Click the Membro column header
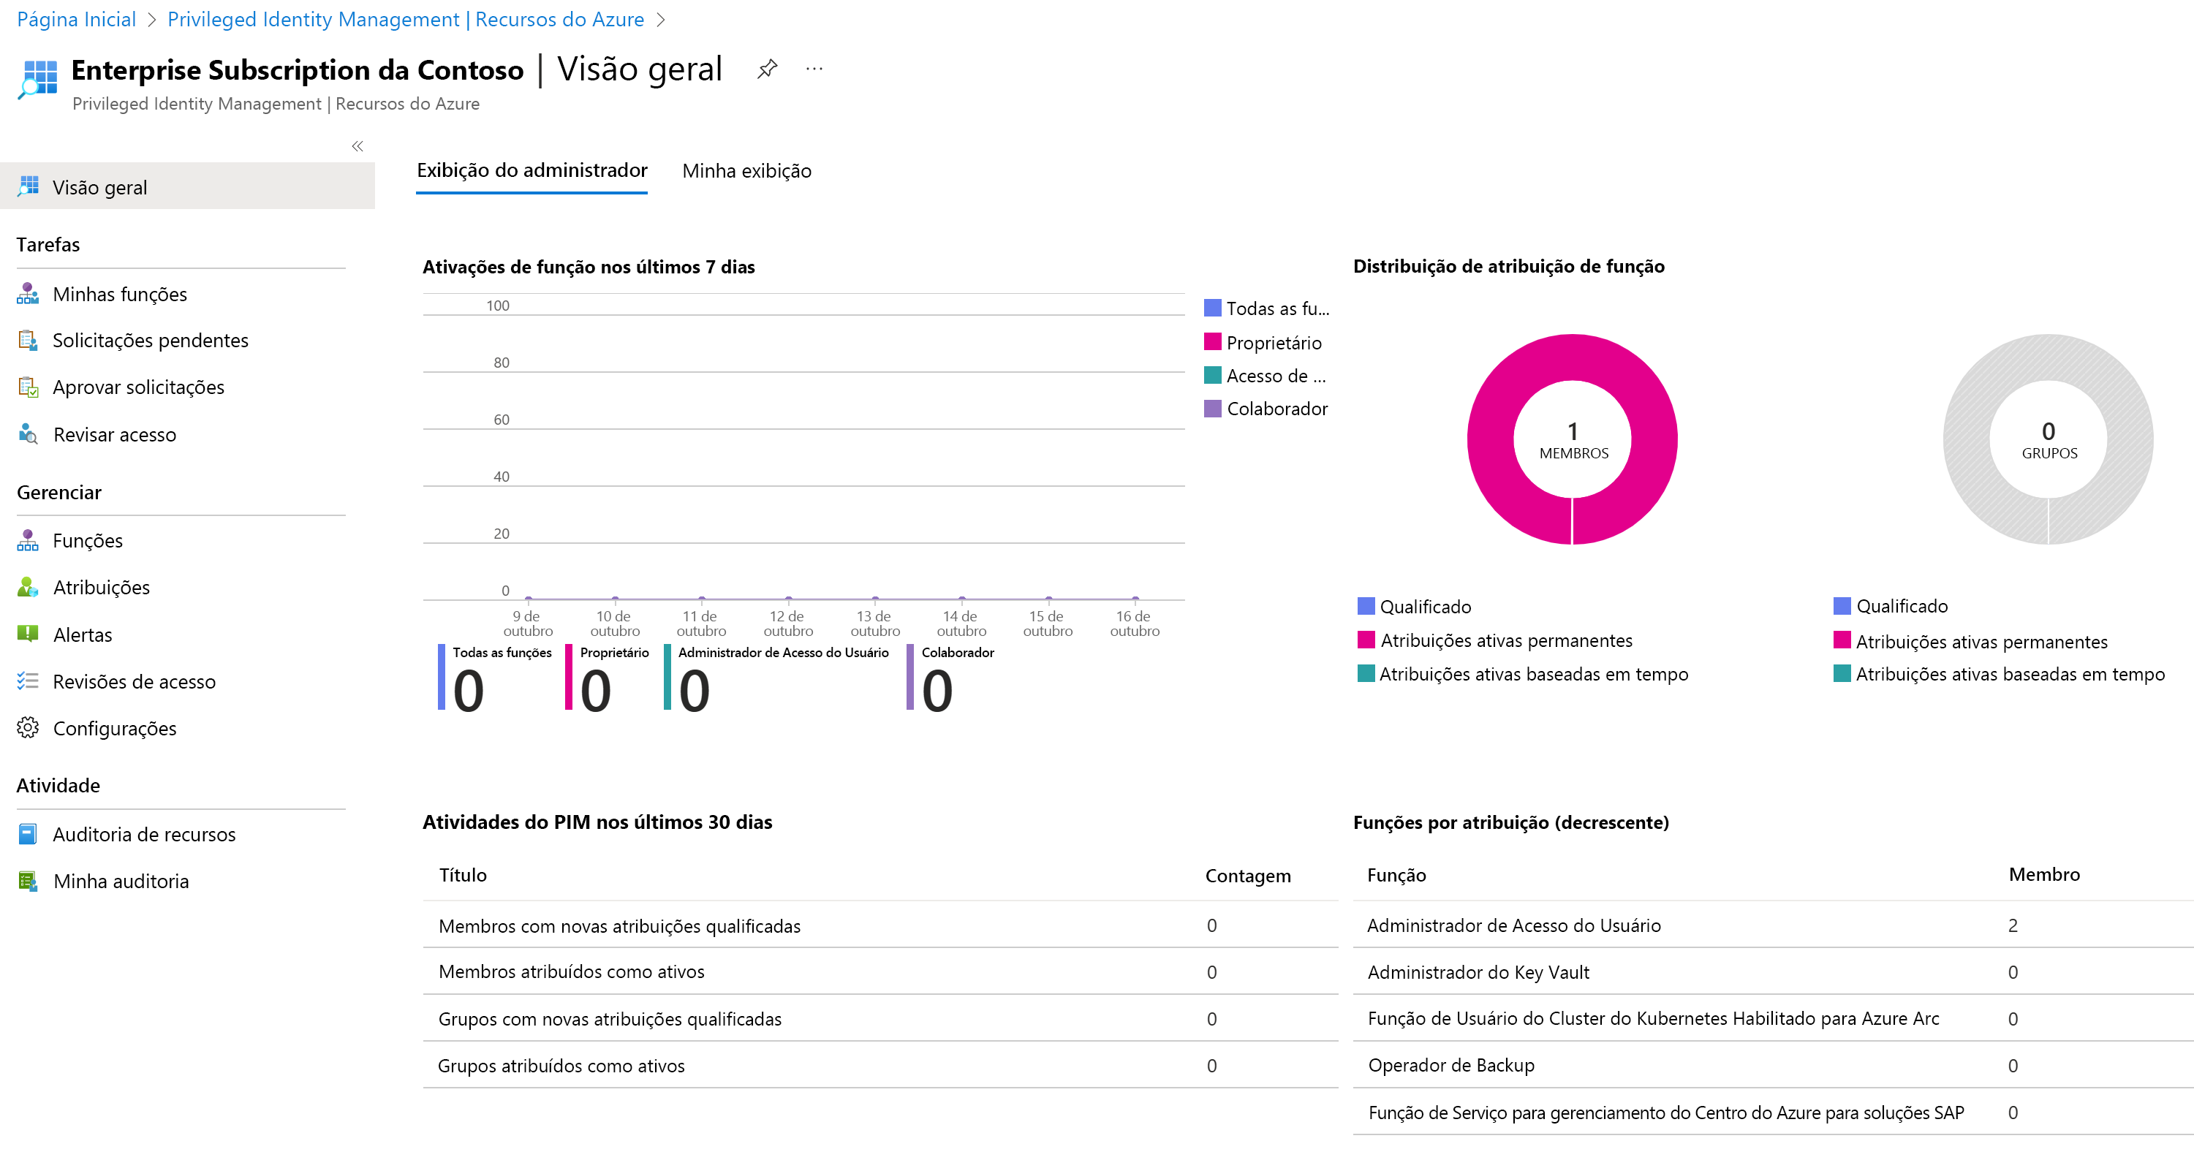The image size is (2194, 1152). click(x=2044, y=874)
